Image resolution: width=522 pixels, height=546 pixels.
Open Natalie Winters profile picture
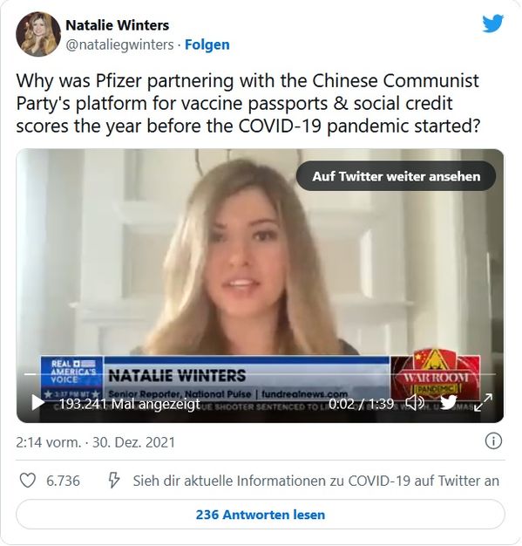[x=38, y=34]
